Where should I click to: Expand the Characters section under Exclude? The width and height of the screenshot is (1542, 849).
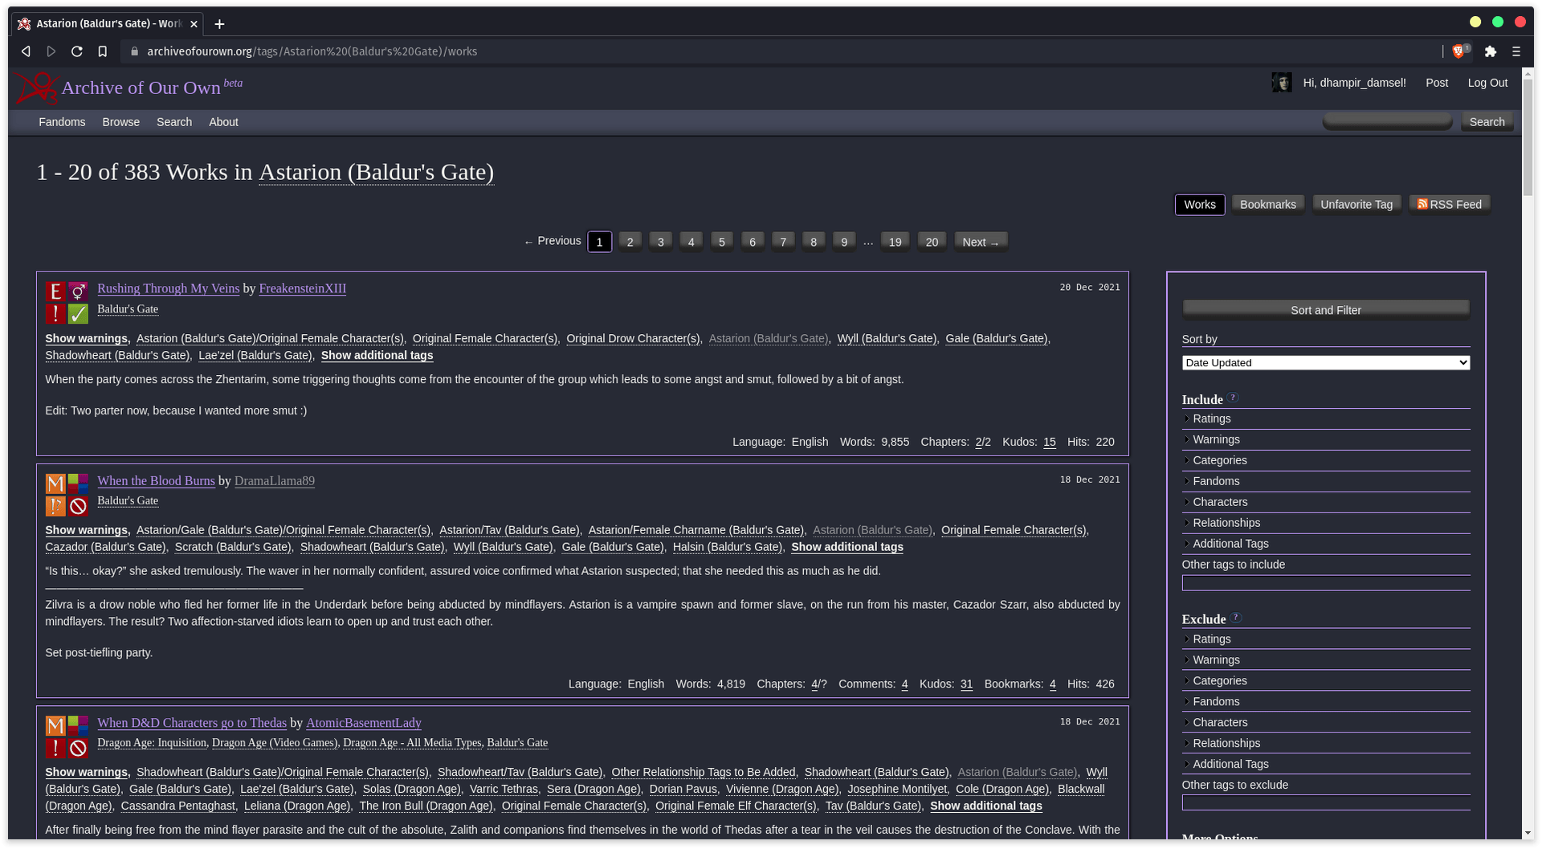tap(1220, 722)
